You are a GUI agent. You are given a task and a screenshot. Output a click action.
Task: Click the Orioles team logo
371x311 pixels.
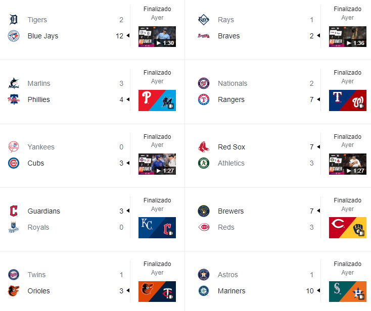coord(14,291)
